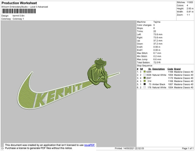Viewport: 195px width, 151px height.
Task: Open the novaPDF link in the notice
Action: pyautogui.click(x=89, y=145)
